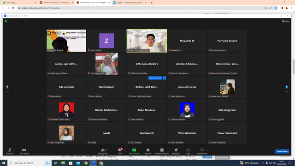The width and height of the screenshot is (295, 166).
Task: Open Whiteboards
Action: (x=202, y=151)
